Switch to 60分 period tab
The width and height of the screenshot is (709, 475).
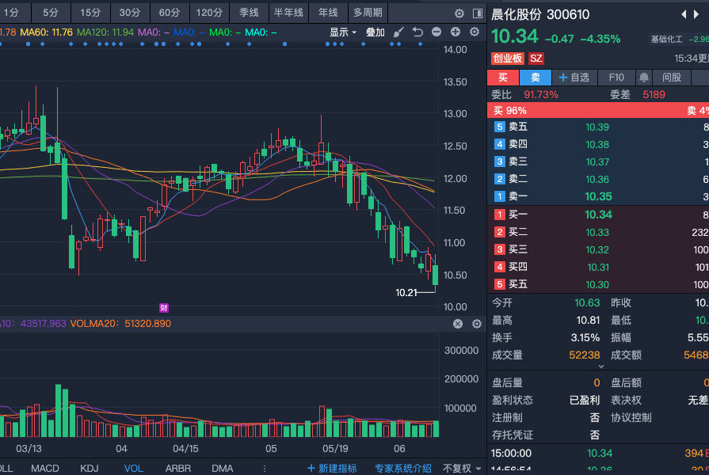click(170, 13)
